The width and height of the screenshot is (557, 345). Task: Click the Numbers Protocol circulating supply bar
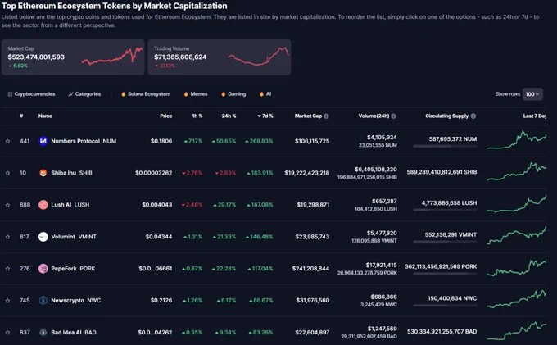pos(445,146)
